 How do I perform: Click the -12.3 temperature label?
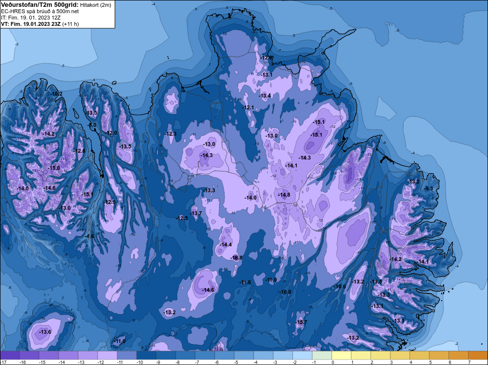pos(170,134)
